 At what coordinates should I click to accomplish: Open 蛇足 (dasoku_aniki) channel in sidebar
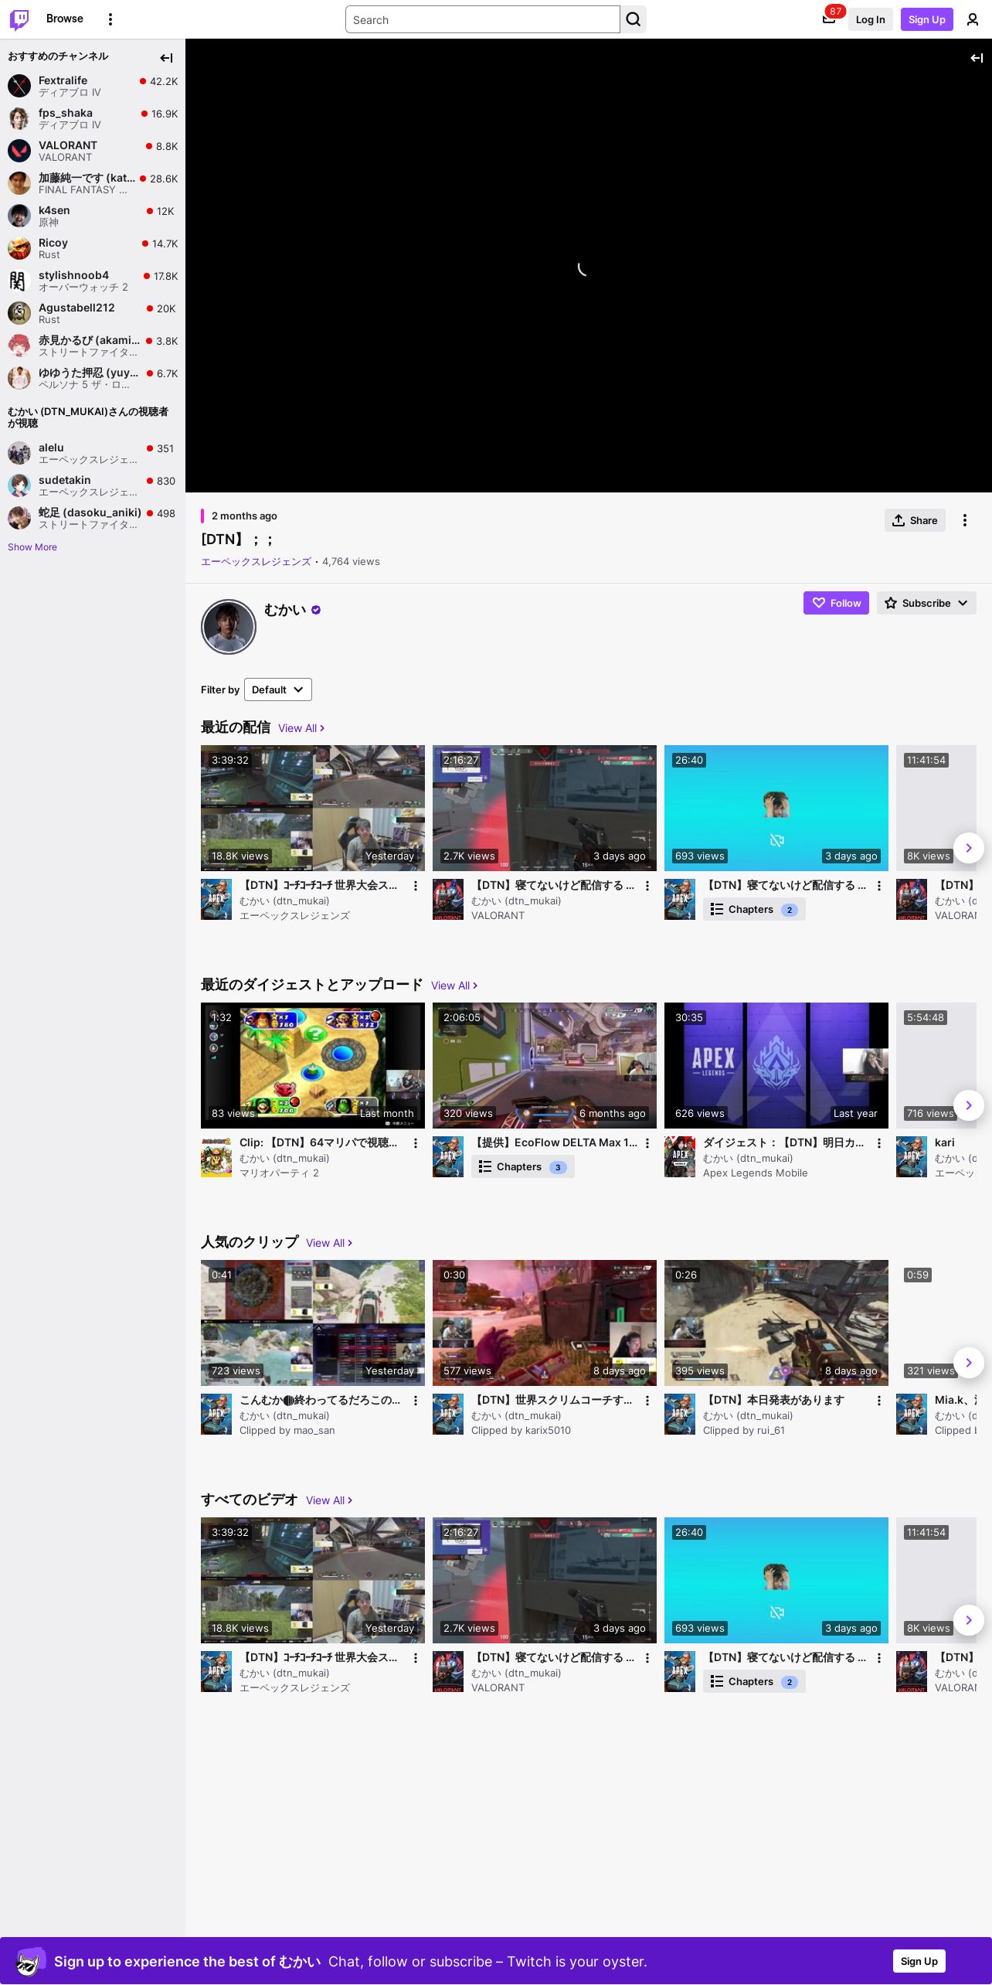click(93, 518)
